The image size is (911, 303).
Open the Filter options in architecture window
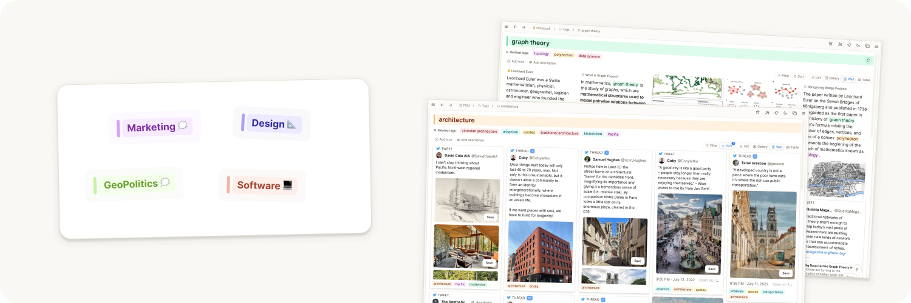point(711,146)
